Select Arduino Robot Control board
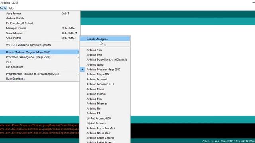The height and width of the screenshot is (143, 255). pyautogui.click(x=105, y=138)
